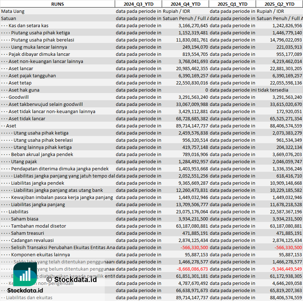Select the 2025_Q1_YTD column header
303x301 pixels.
(232, 4)
